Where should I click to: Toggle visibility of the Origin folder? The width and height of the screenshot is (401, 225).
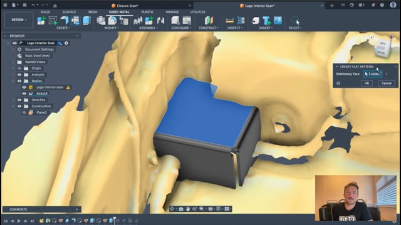(19, 68)
